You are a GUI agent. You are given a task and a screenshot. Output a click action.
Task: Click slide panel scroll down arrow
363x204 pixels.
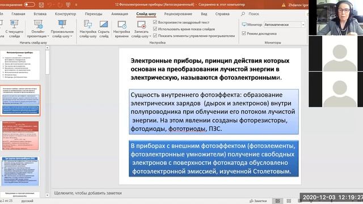[x=47, y=195]
